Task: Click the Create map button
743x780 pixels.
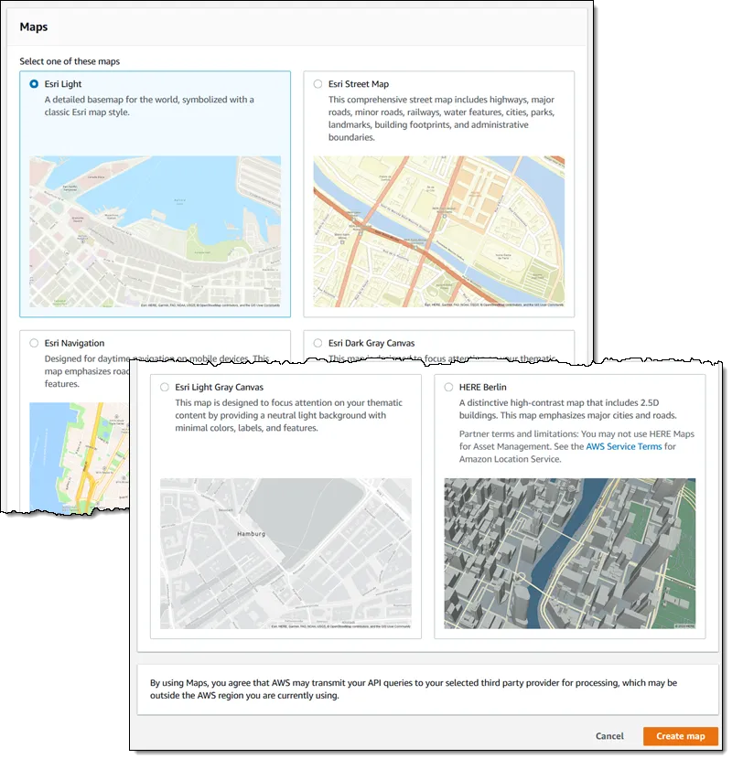Action: click(x=680, y=736)
